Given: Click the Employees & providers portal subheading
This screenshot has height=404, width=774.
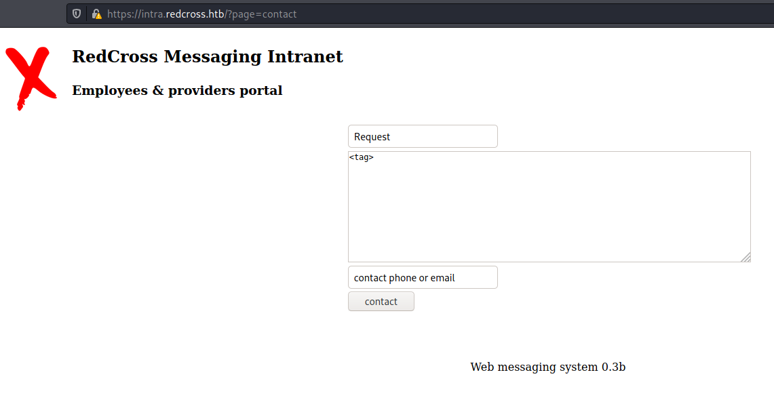Looking at the screenshot, I should coord(177,91).
